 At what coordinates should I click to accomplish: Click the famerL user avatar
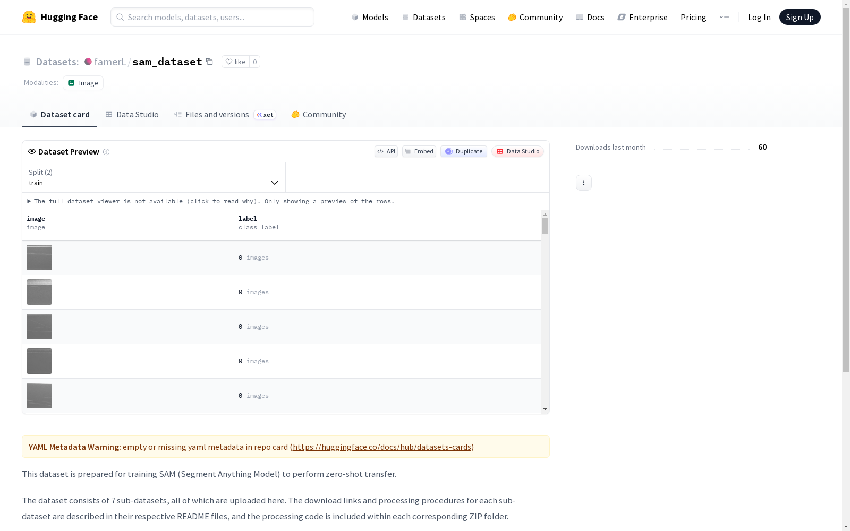coord(88,62)
